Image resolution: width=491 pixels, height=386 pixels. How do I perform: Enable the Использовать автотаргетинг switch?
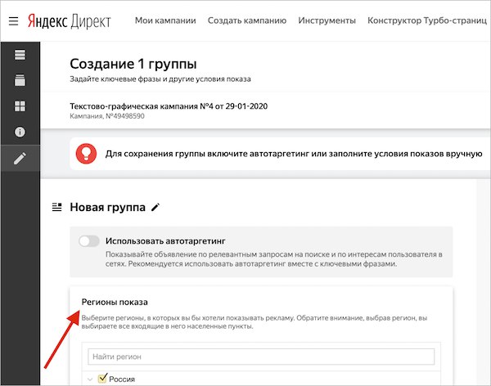click(89, 241)
